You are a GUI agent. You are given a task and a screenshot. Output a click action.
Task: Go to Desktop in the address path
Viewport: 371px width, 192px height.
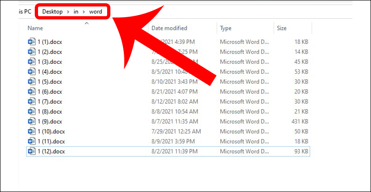point(52,11)
